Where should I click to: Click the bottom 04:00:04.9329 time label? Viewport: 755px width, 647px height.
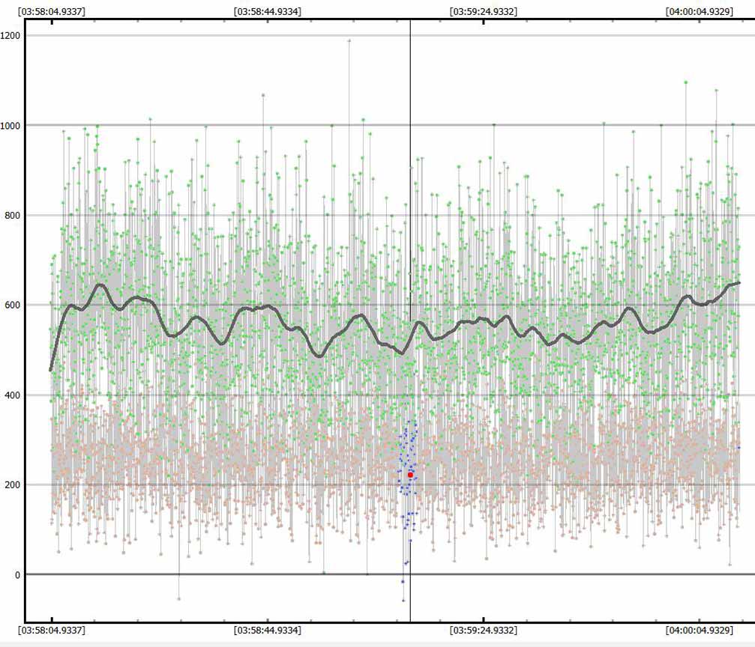pos(699,631)
